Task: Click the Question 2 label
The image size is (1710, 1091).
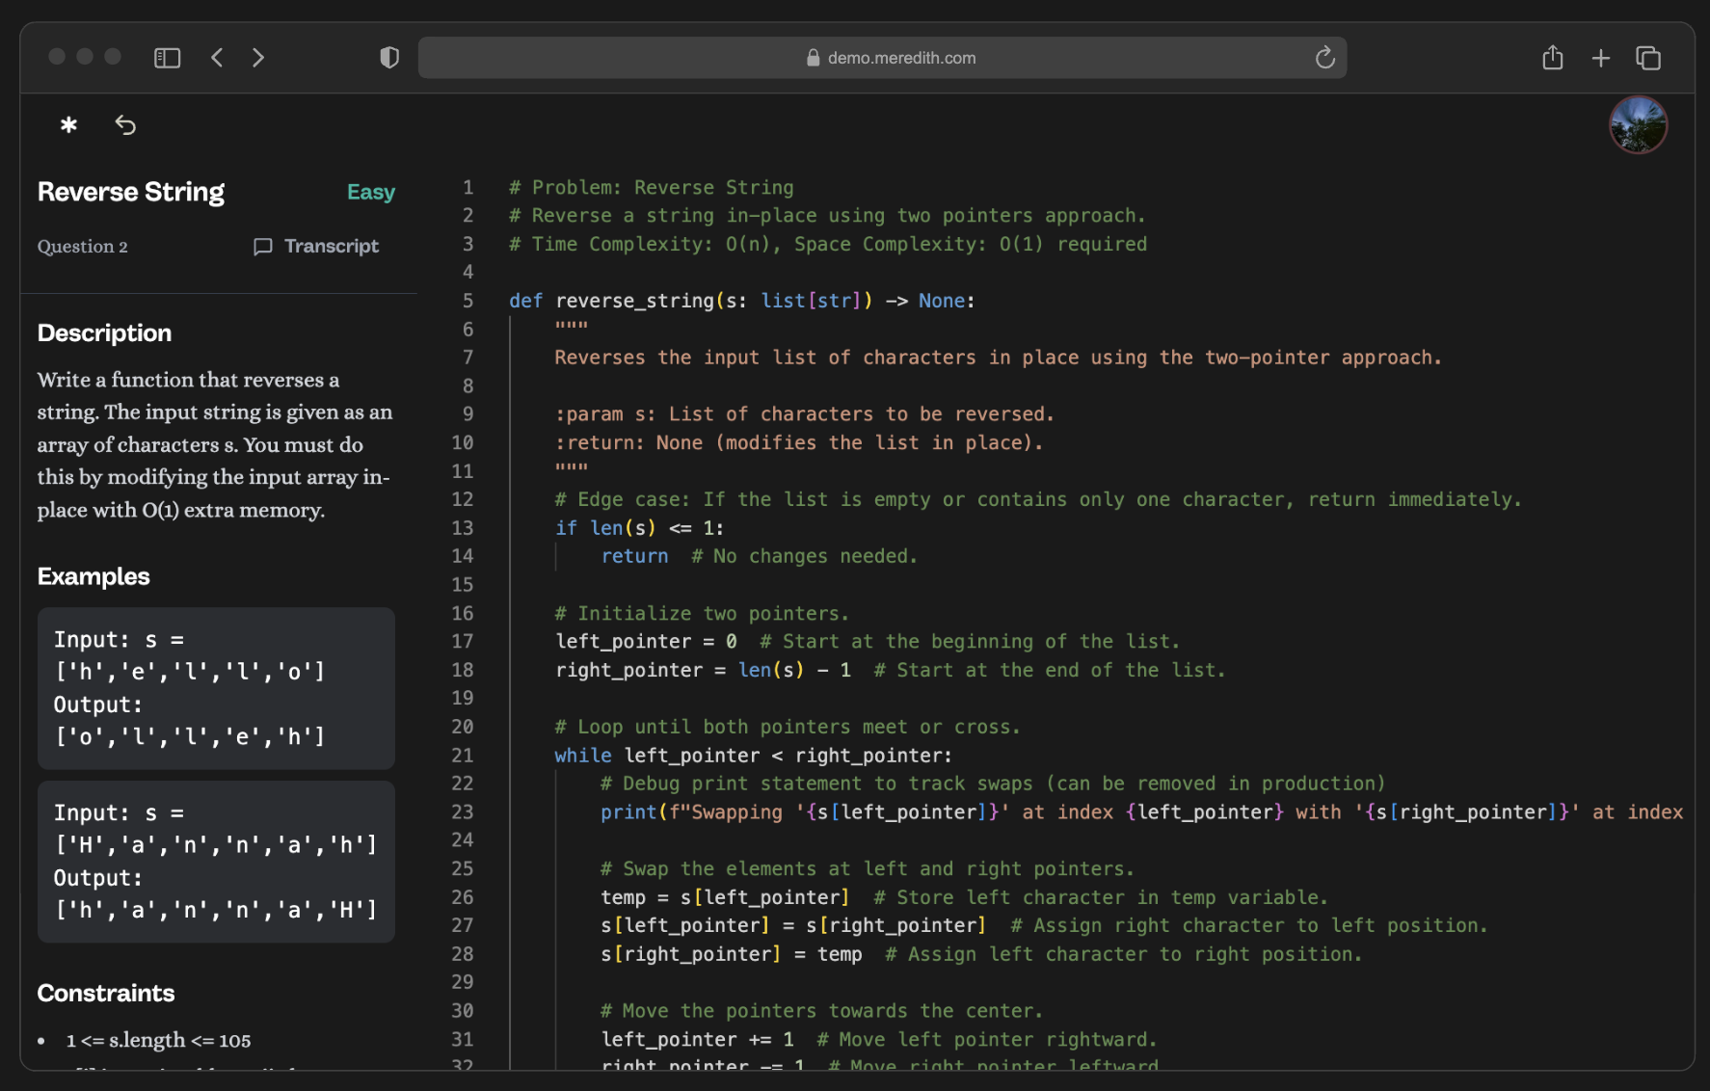Action: pyautogui.click(x=83, y=247)
